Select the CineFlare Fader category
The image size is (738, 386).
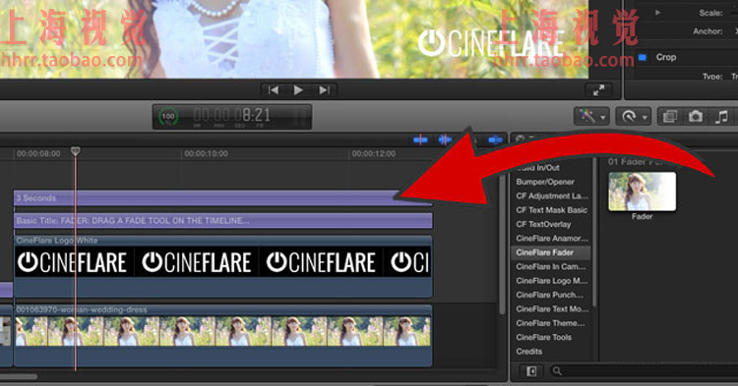[550, 252]
